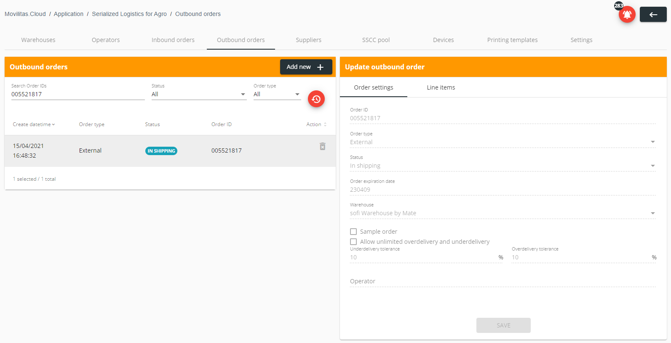Toggle unlimited overdelivery and underdelivery checkbox
This screenshot has height=343, width=671.
point(353,242)
